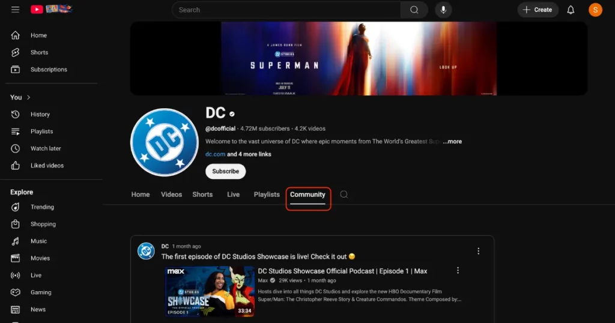Click the Max channel name
615x323 pixels.
coord(263,280)
